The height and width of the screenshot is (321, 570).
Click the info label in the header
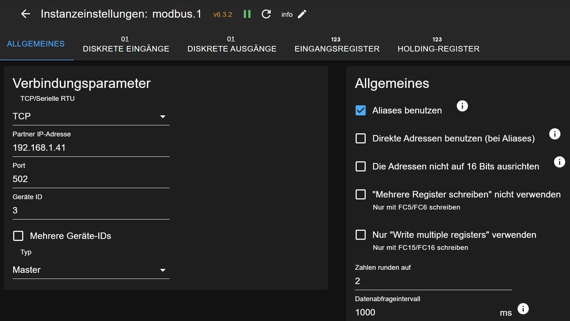287,14
